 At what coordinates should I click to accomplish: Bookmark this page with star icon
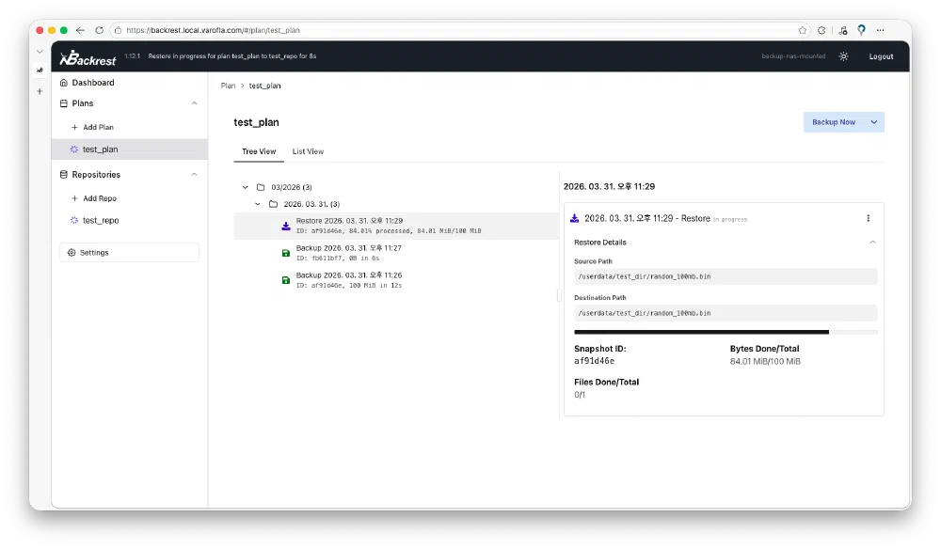(x=803, y=30)
